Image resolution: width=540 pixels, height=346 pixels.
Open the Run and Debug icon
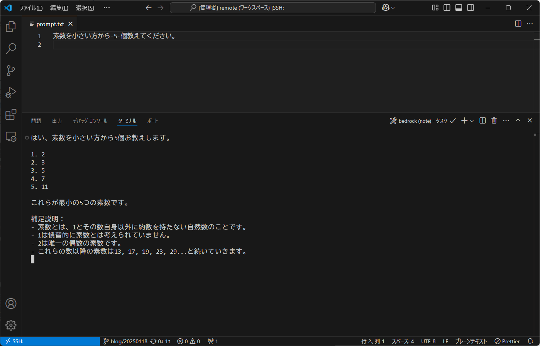click(x=10, y=92)
